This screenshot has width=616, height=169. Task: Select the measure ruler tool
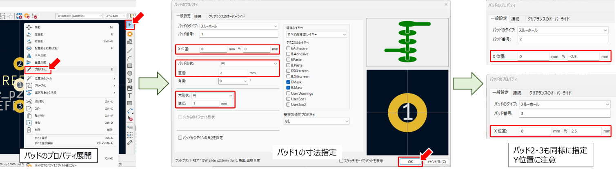(x=130, y=142)
